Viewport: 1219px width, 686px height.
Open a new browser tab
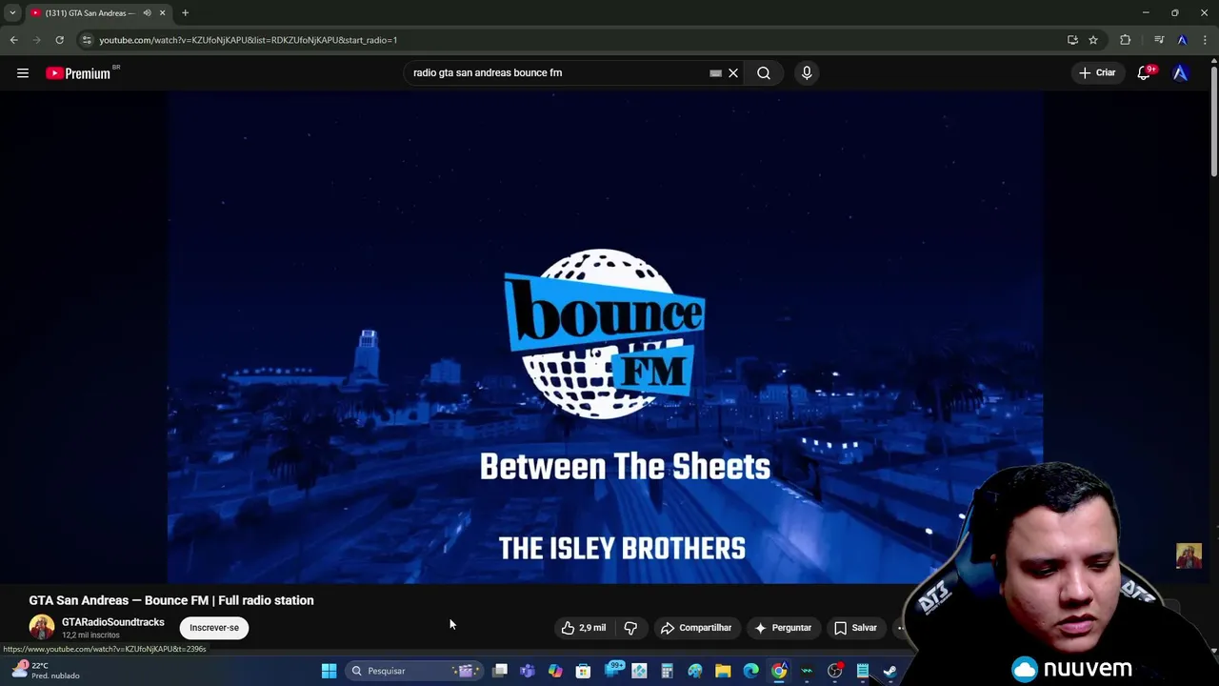[185, 13]
